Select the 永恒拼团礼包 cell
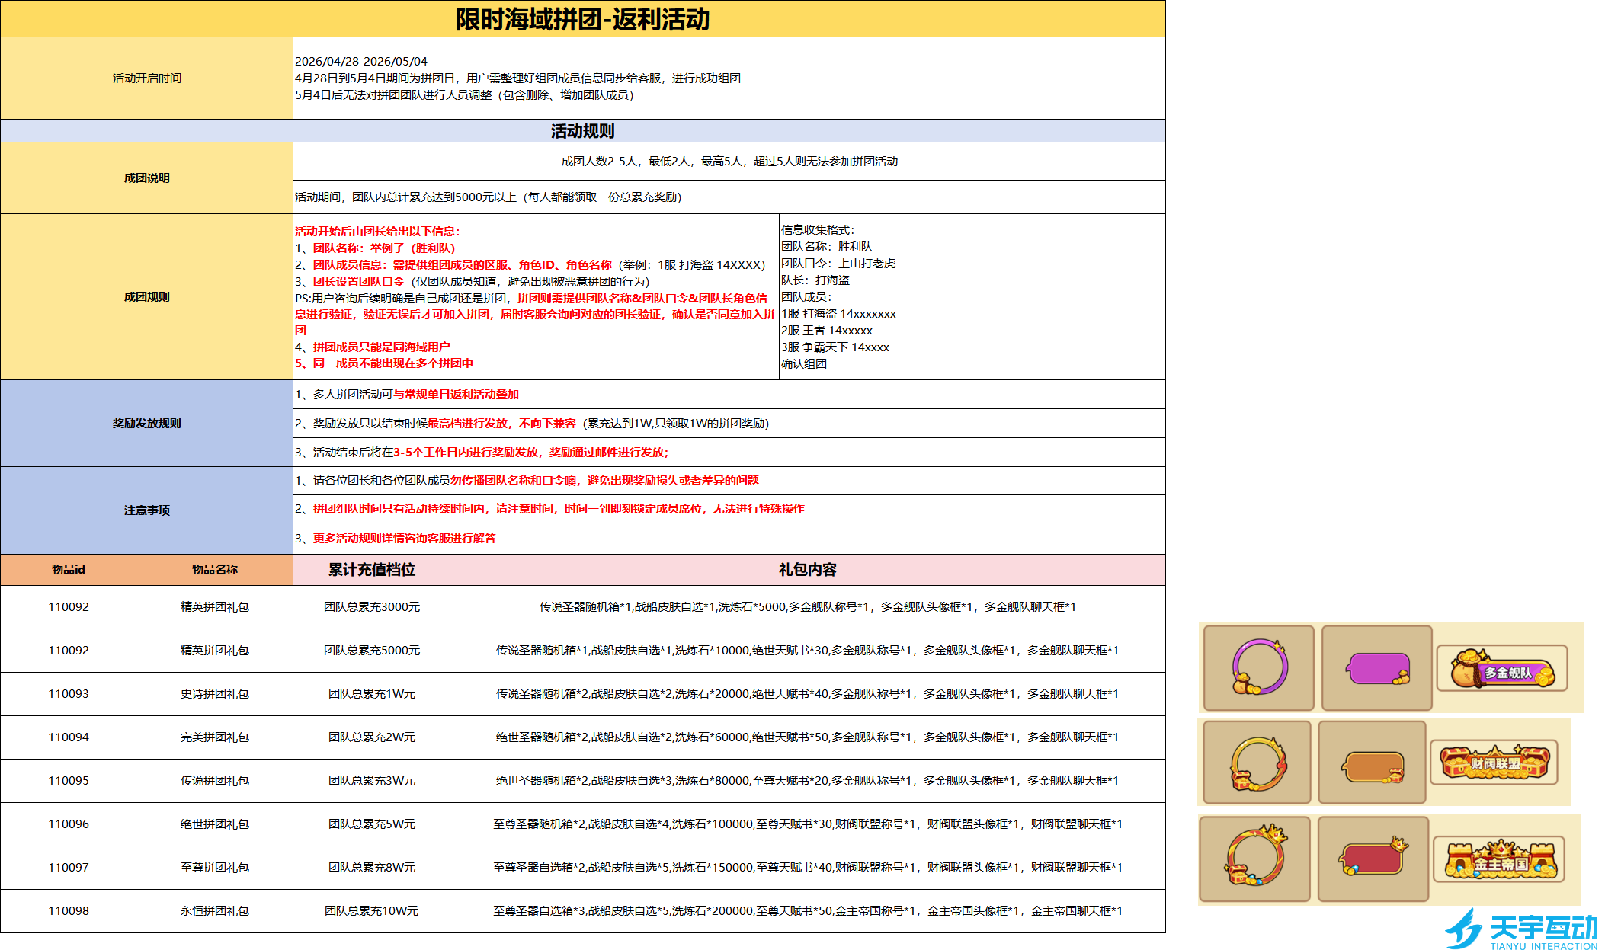 (214, 911)
